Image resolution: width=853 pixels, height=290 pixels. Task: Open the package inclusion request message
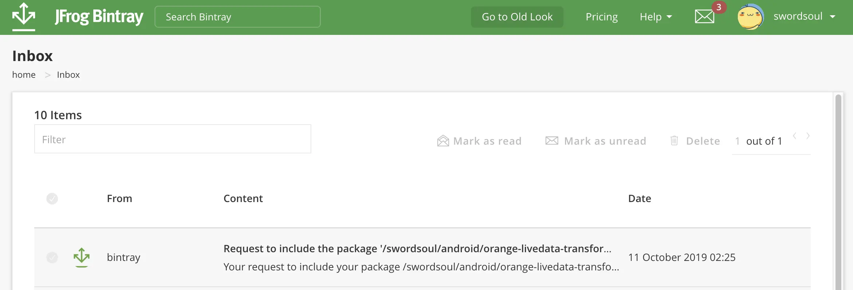click(x=417, y=249)
